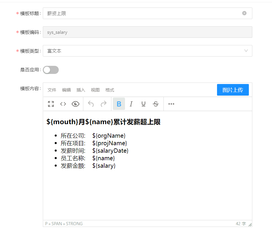The image size is (272, 235).
Task: Toggle the 是否应用 switch
Action: pos(51,70)
